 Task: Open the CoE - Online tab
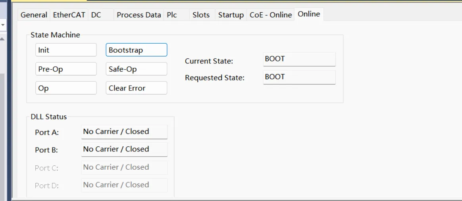(x=271, y=15)
